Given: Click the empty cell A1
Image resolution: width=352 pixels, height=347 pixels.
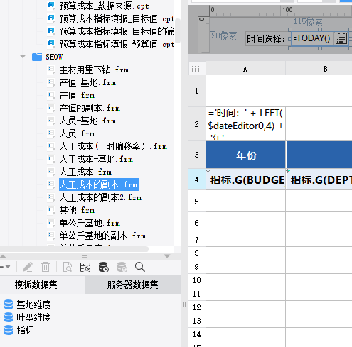Looking at the screenshot, I should coord(245,91).
